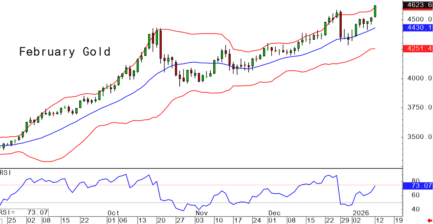Select the blue moving average value 4430.1

coord(418,27)
